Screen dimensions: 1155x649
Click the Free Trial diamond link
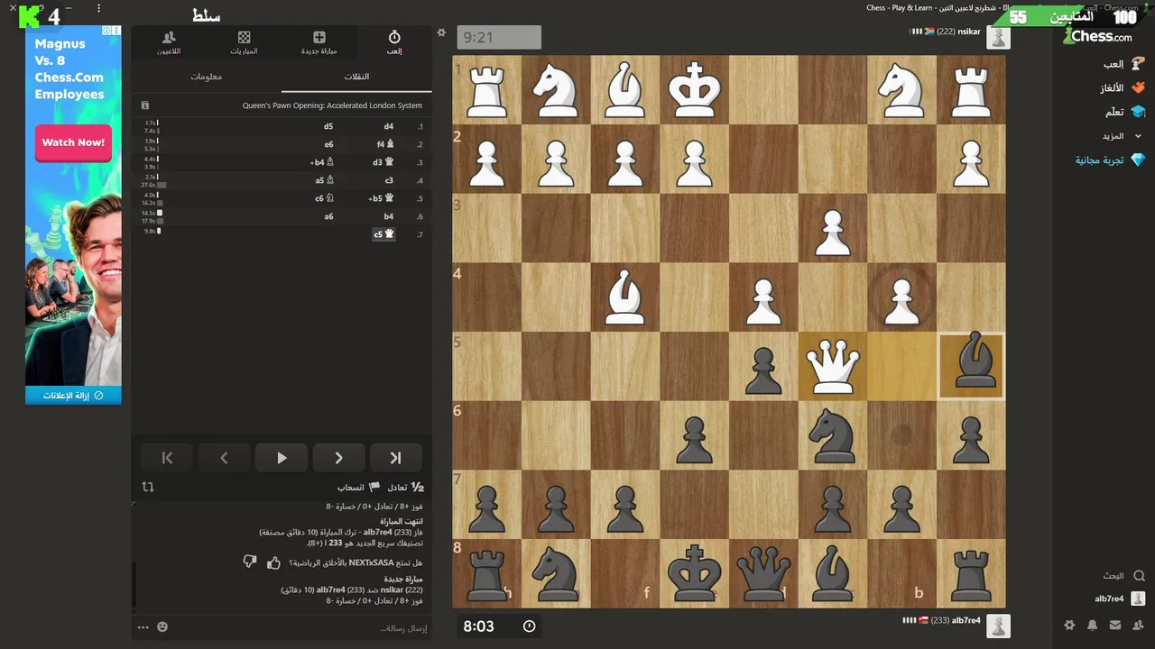point(1110,160)
